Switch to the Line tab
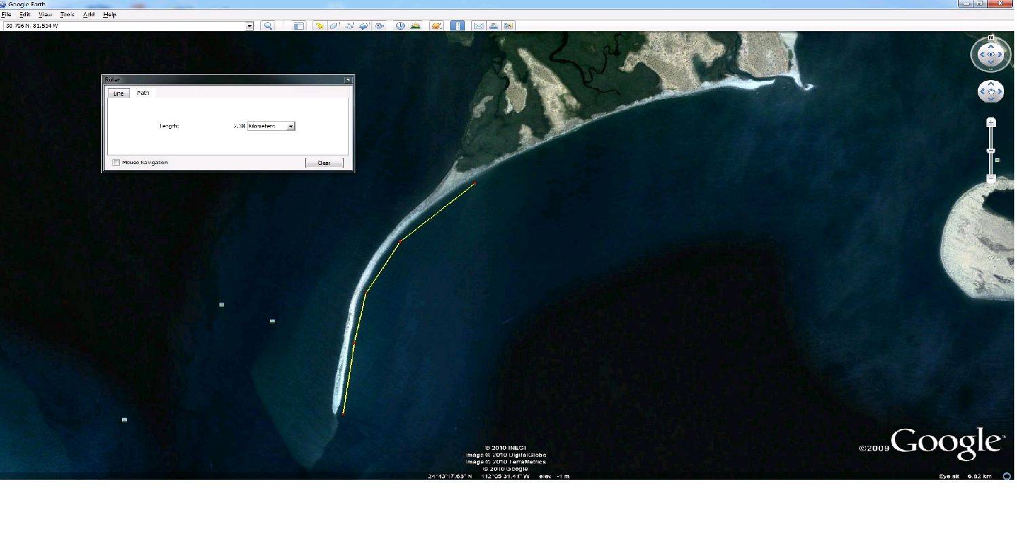 coord(119,93)
